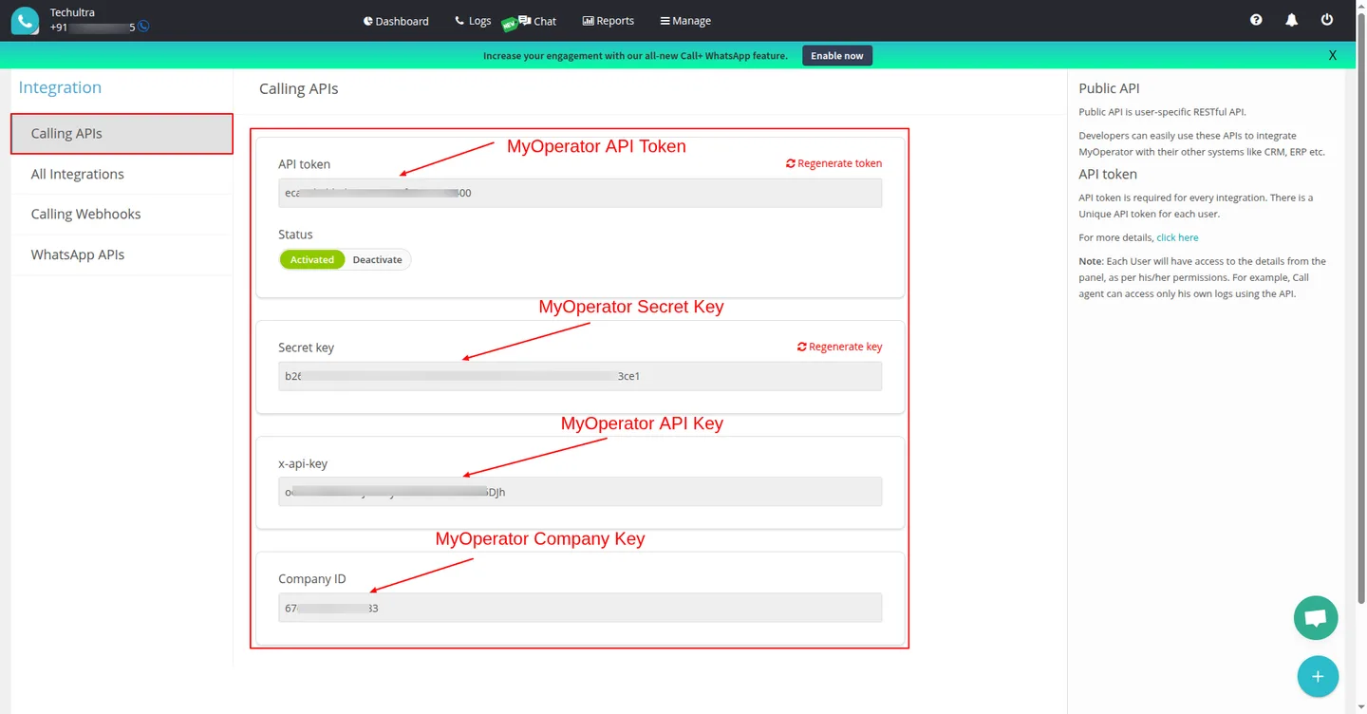Open the green chat support bubble
Viewport: 1367px width, 714px height.
coord(1316,618)
